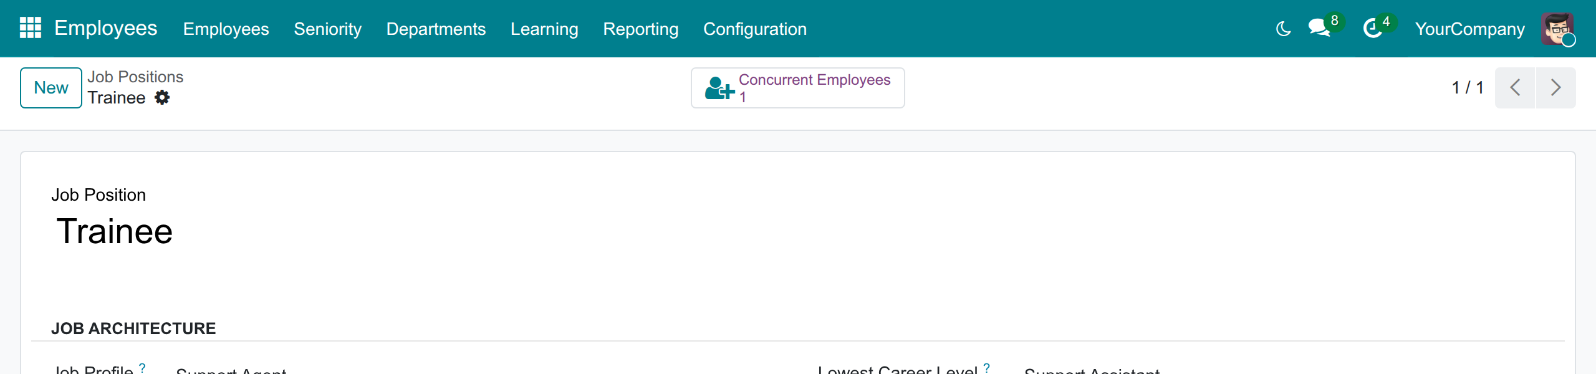Open the Departments menu
The image size is (1596, 374).
pyautogui.click(x=436, y=29)
